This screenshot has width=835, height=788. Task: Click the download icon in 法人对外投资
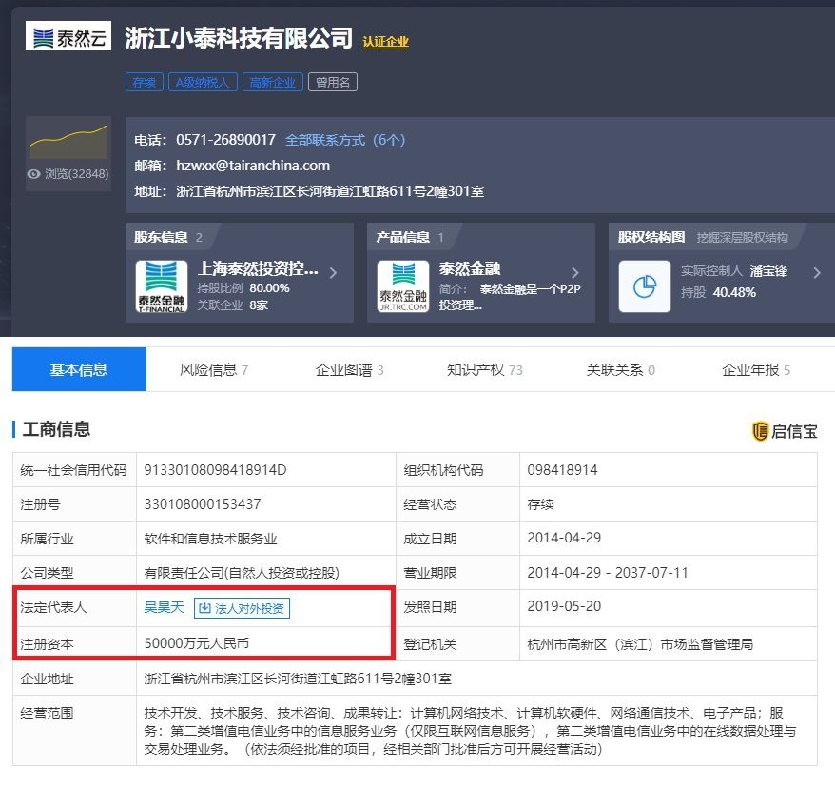(204, 608)
